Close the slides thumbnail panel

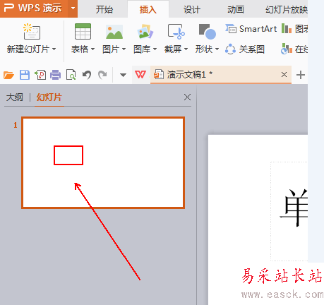187,97
